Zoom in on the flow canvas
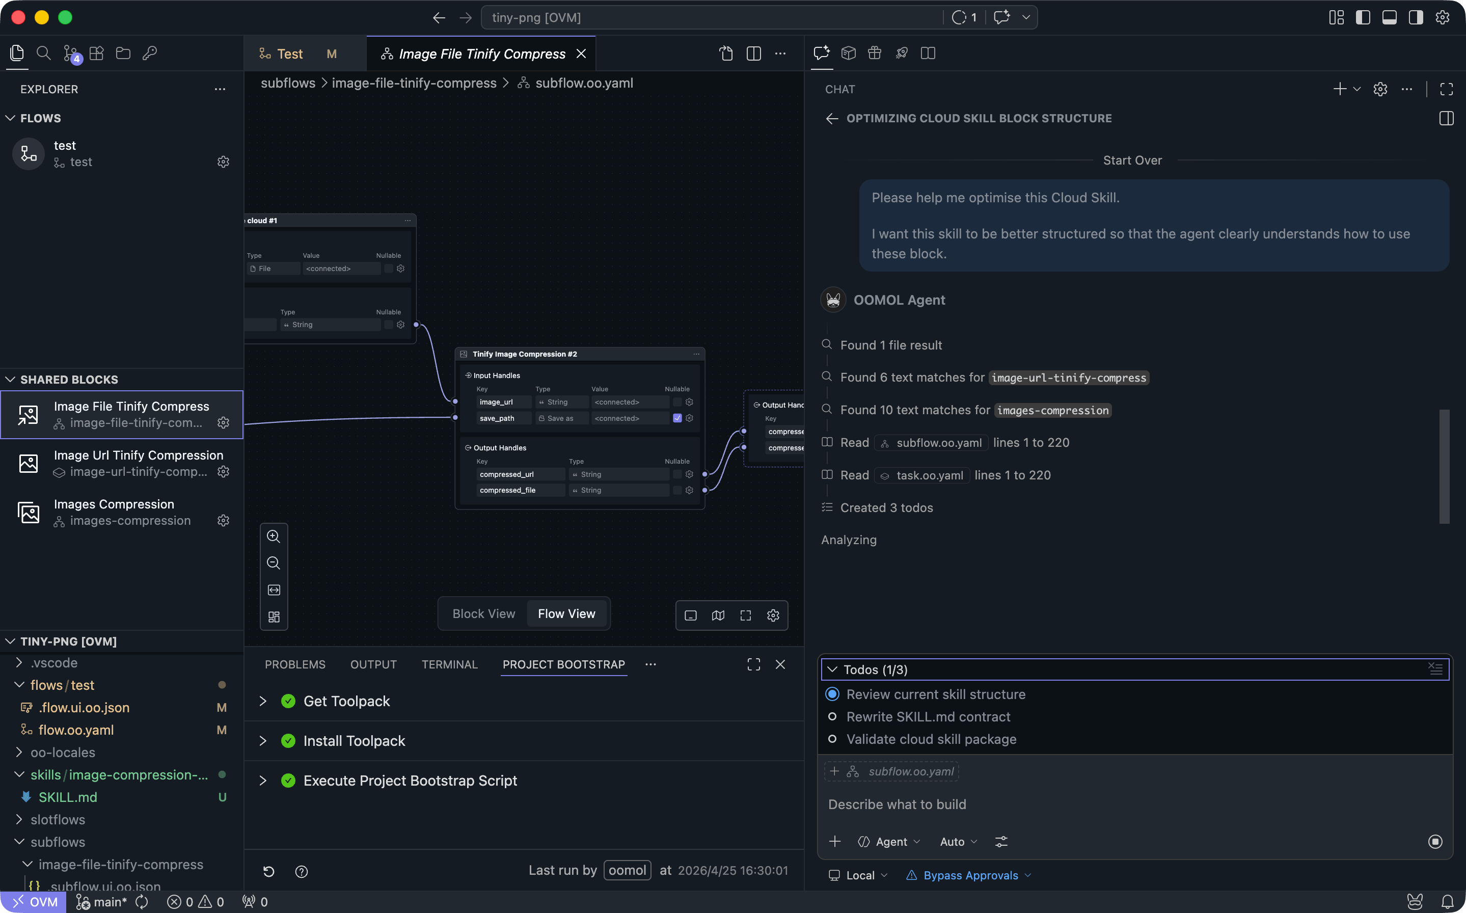The image size is (1466, 913). click(274, 536)
